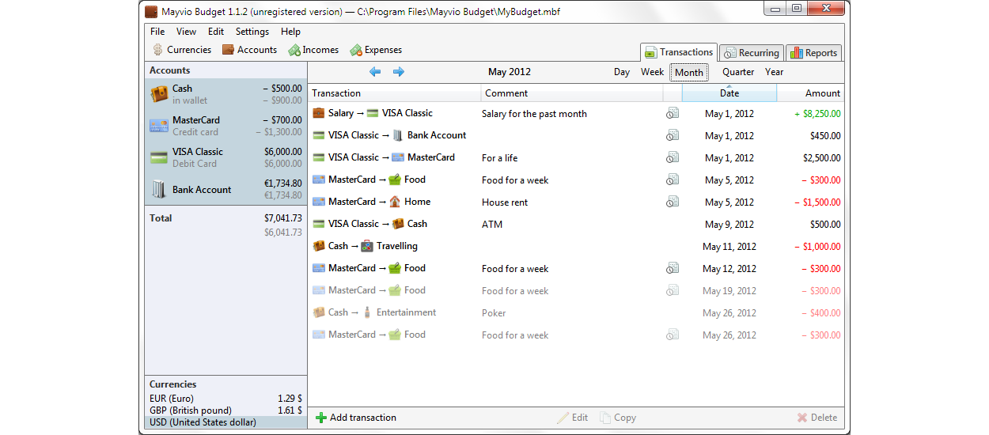Switch period view to Year
Screen dimensions: 989x435
(x=774, y=72)
